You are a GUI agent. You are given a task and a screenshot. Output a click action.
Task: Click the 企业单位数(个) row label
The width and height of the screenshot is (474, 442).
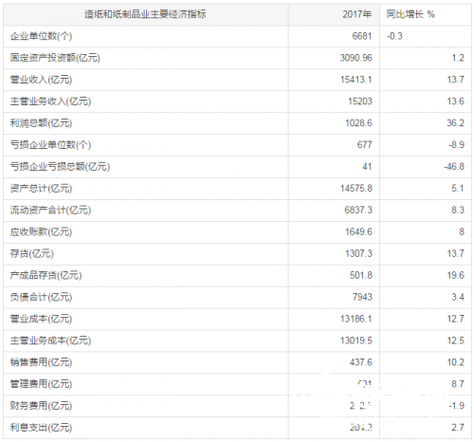(x=41, y=36)
